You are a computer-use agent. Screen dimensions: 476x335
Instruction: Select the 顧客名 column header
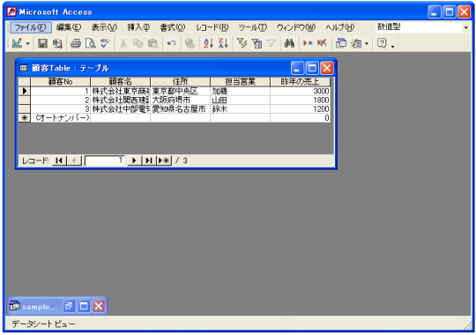click(x=120, y=81)
